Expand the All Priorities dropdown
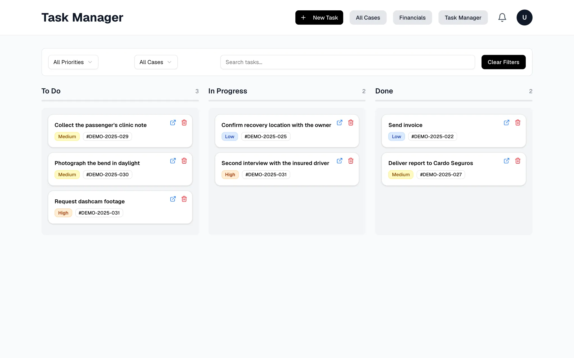 pyautogui.click(x=73, y=62)
